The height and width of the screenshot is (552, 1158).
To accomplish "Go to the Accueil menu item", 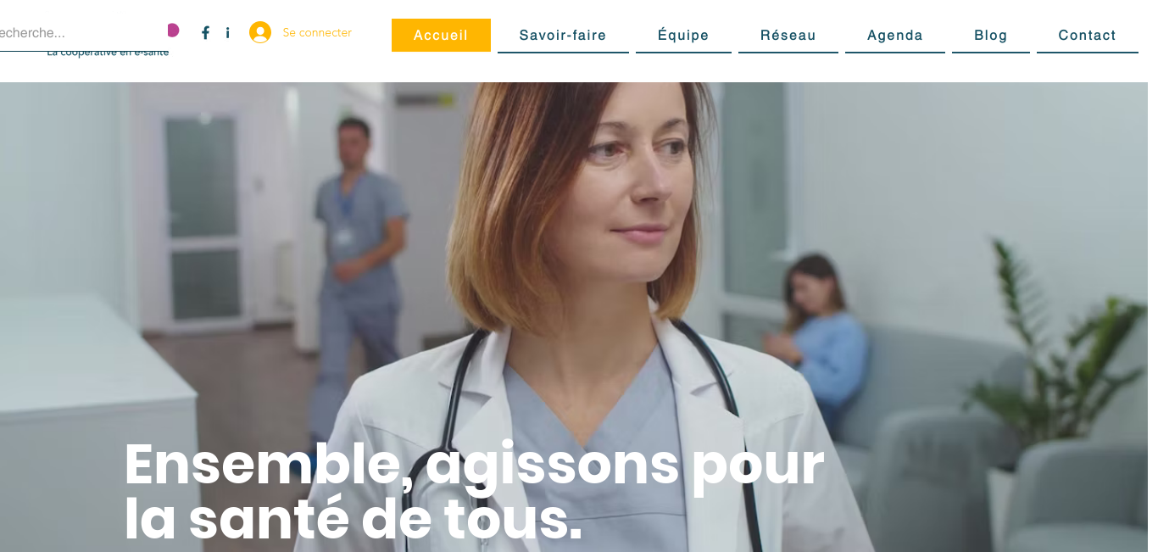I will pyautogui.click(x=441, y=35).
